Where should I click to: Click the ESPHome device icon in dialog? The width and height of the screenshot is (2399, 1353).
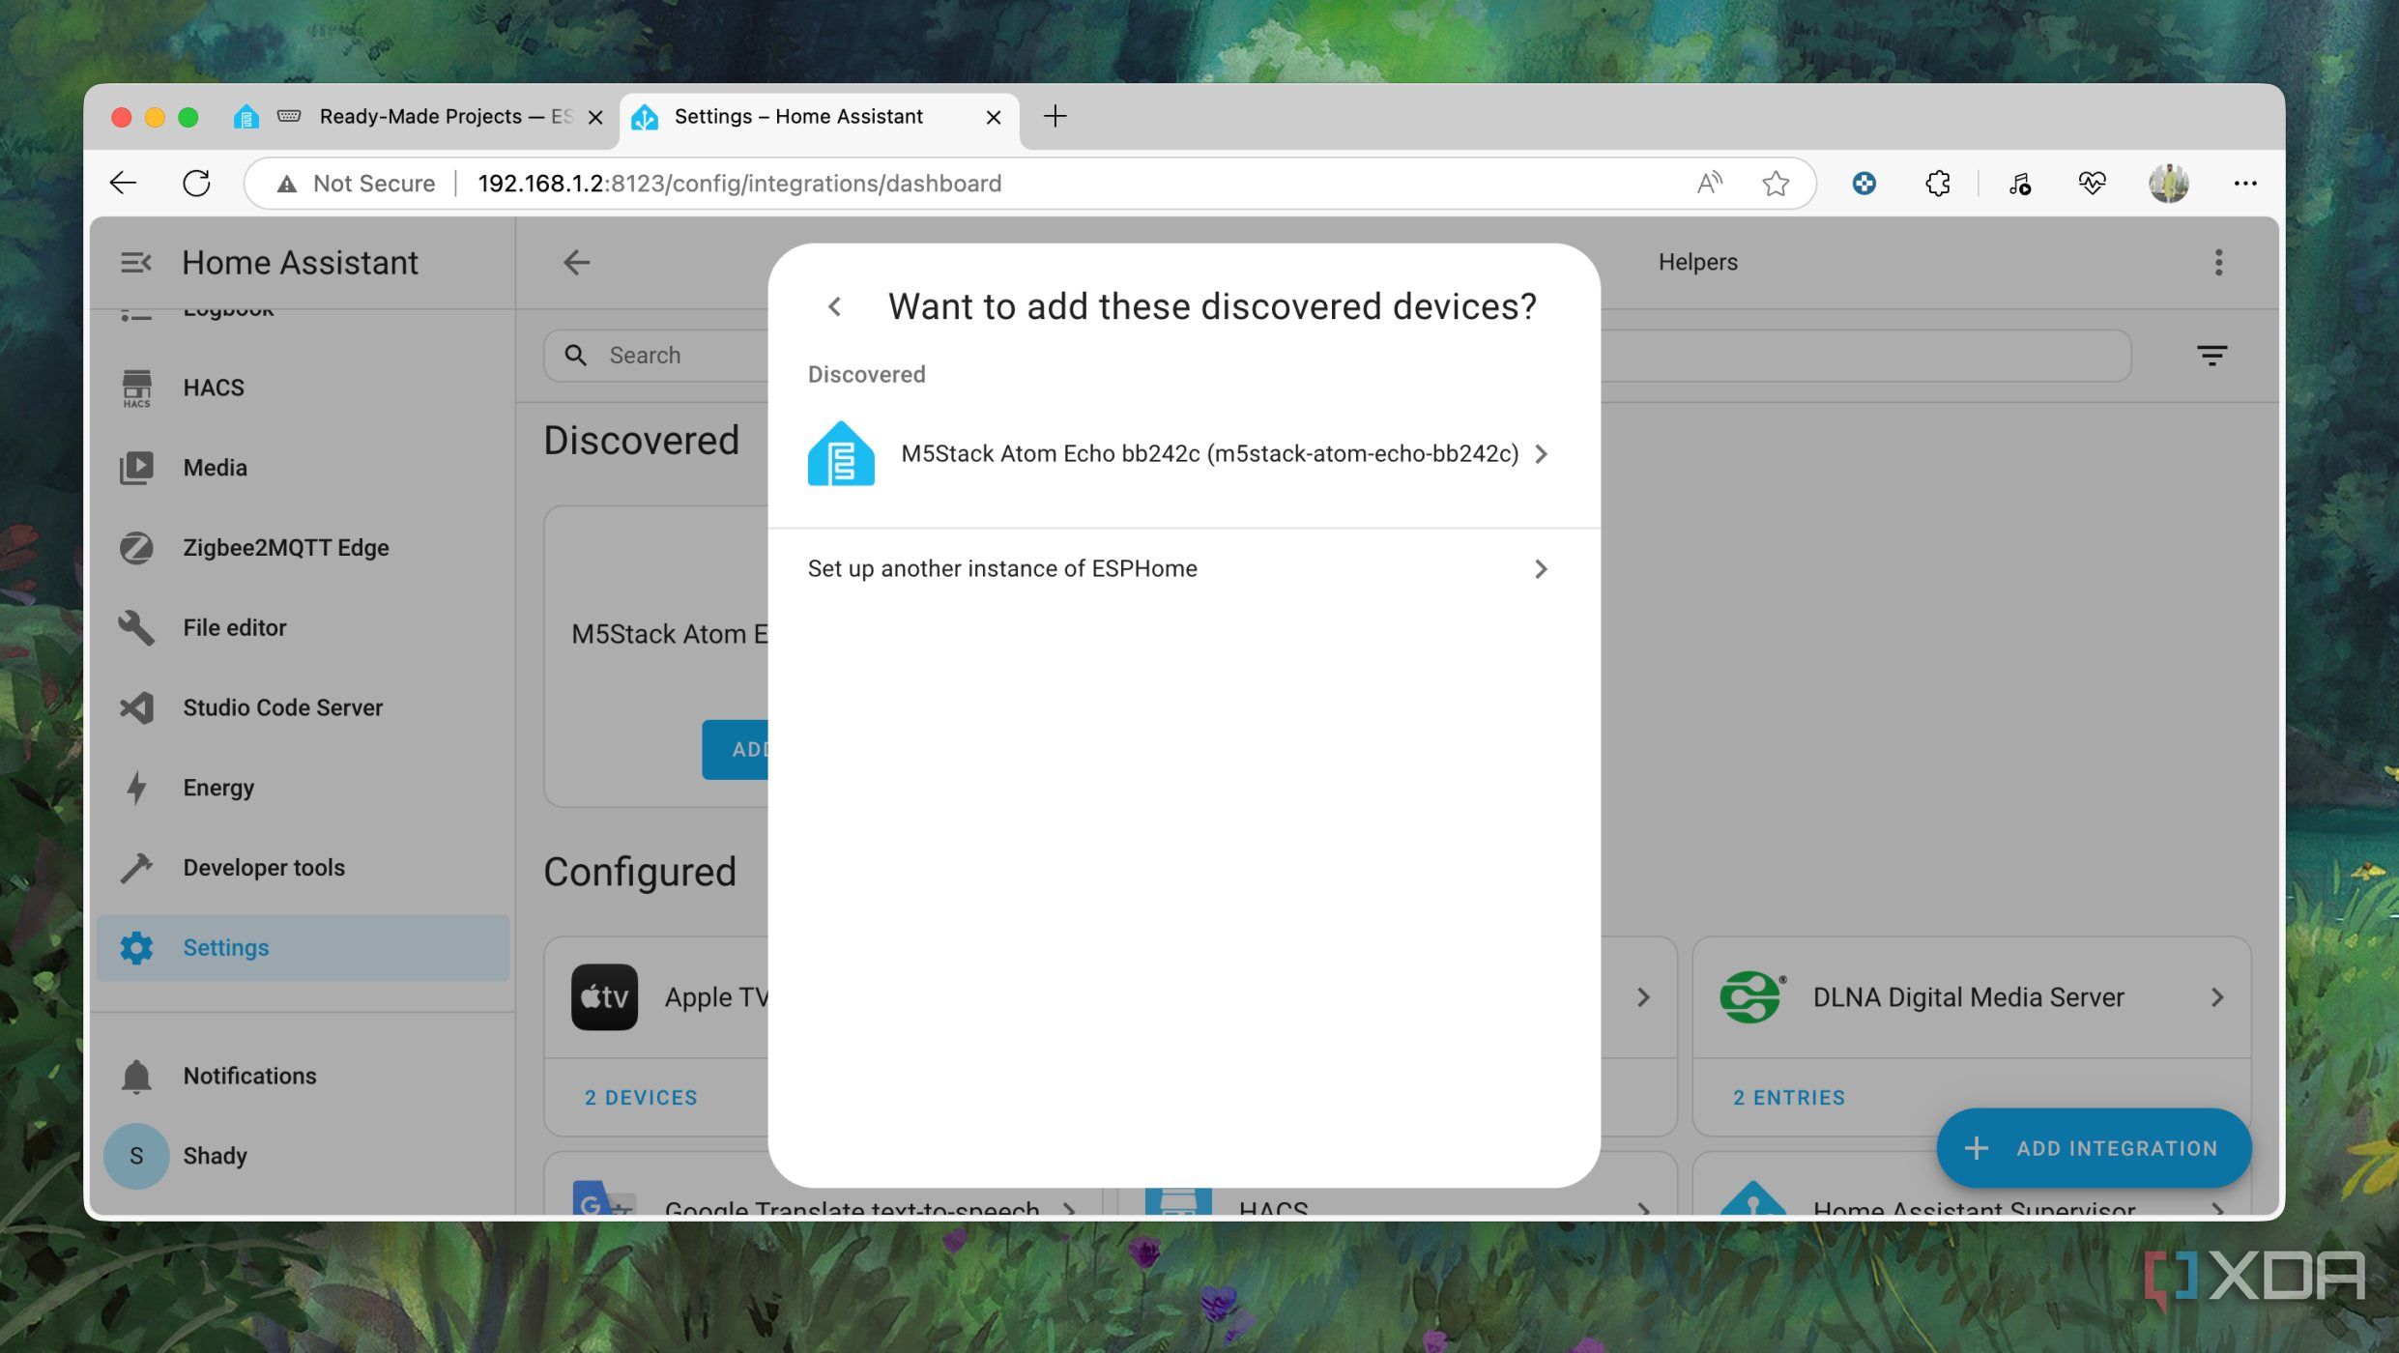841,453
